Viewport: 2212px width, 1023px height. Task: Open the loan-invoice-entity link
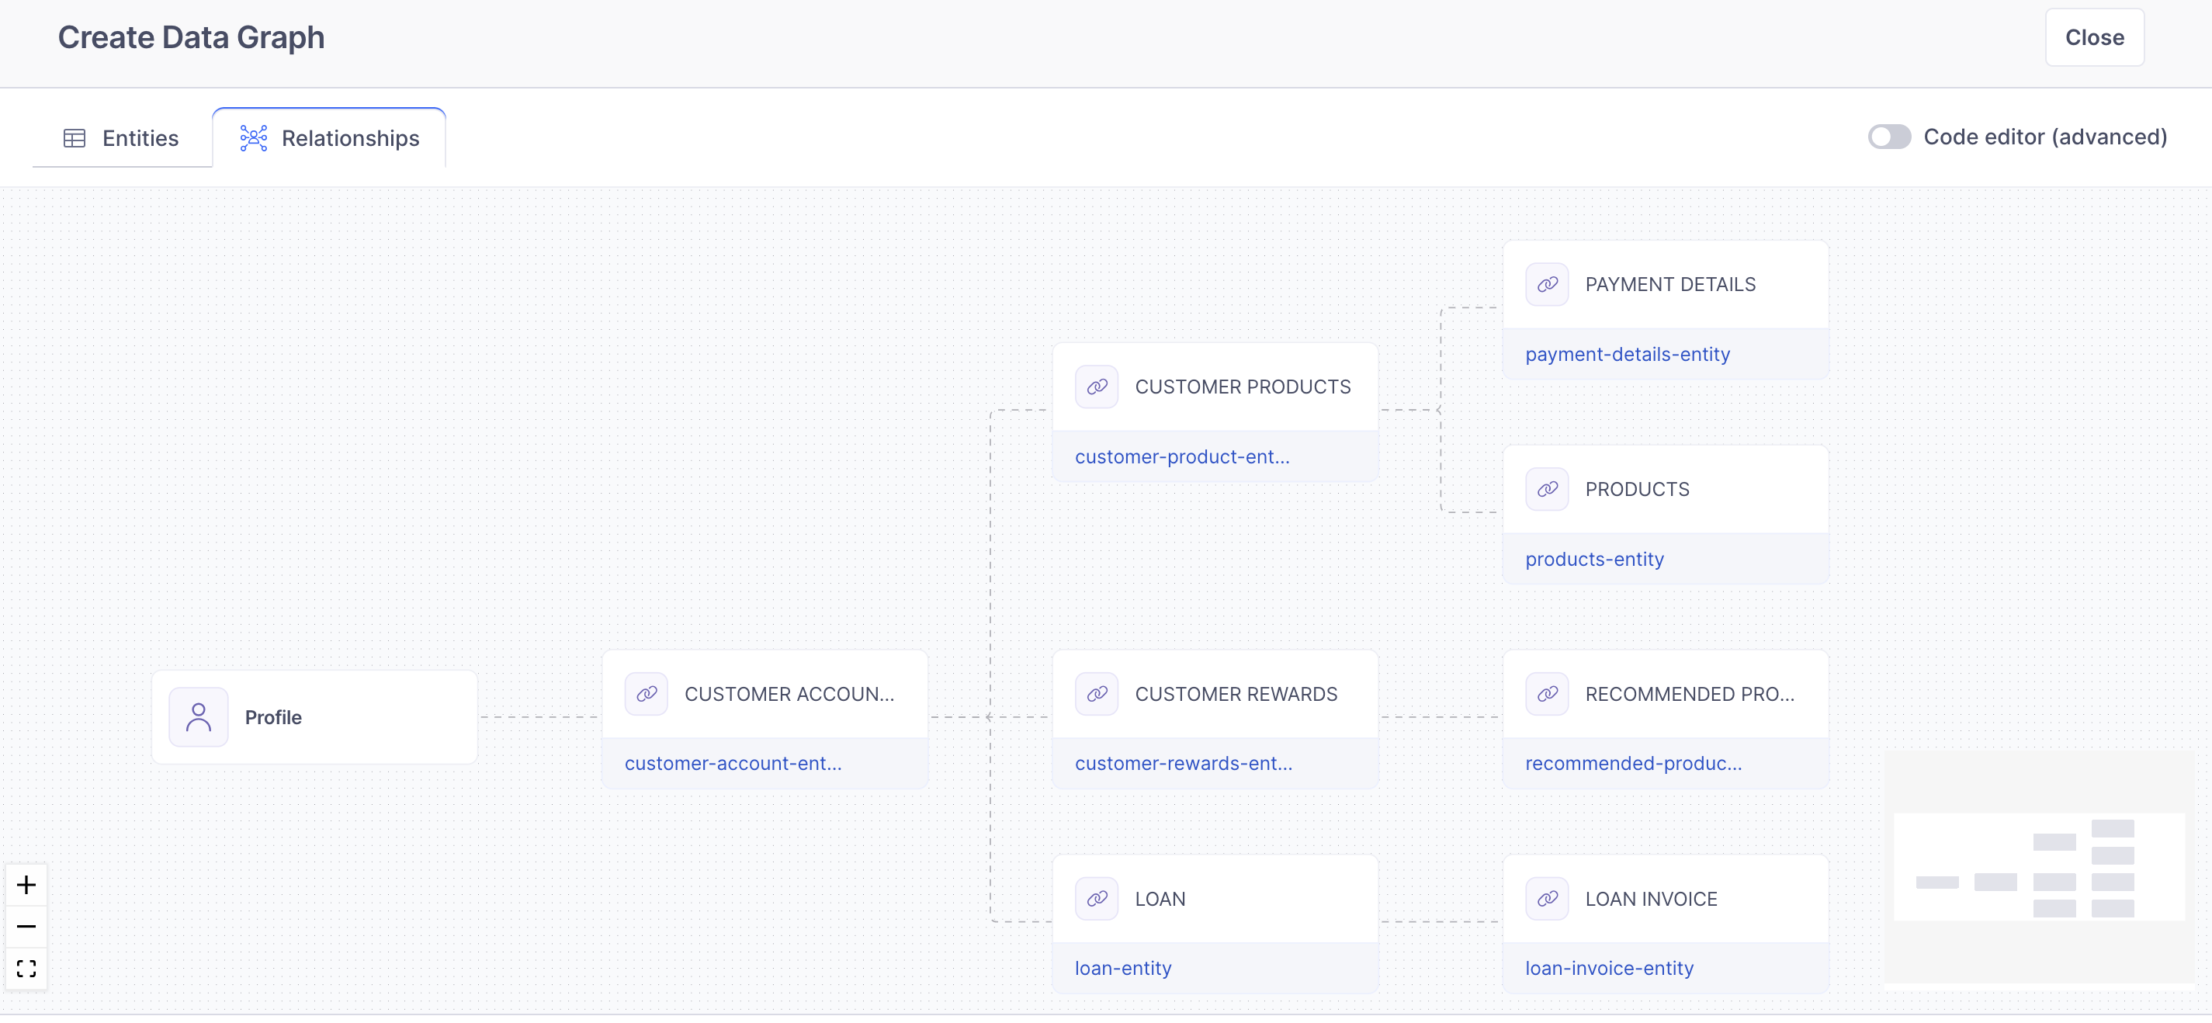(x=1609, y=968)
